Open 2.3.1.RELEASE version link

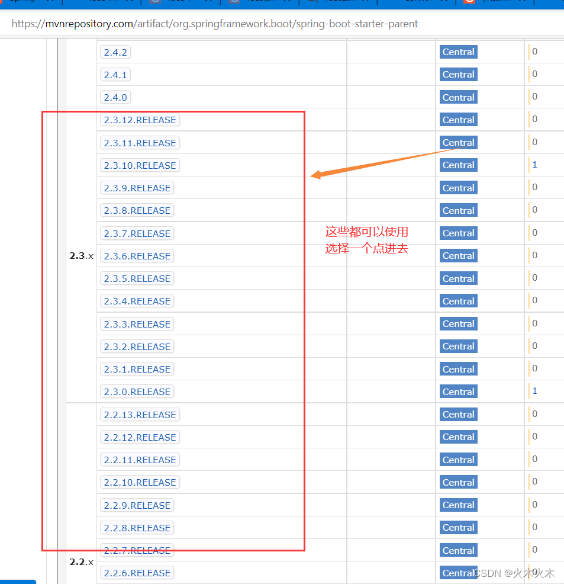[137, 369]
